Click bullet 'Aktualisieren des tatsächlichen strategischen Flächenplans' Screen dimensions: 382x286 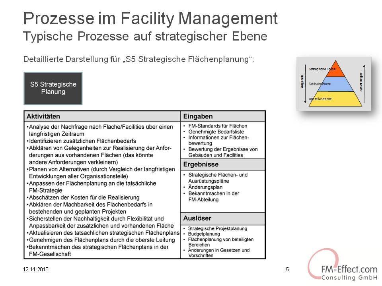pos(103,233)
